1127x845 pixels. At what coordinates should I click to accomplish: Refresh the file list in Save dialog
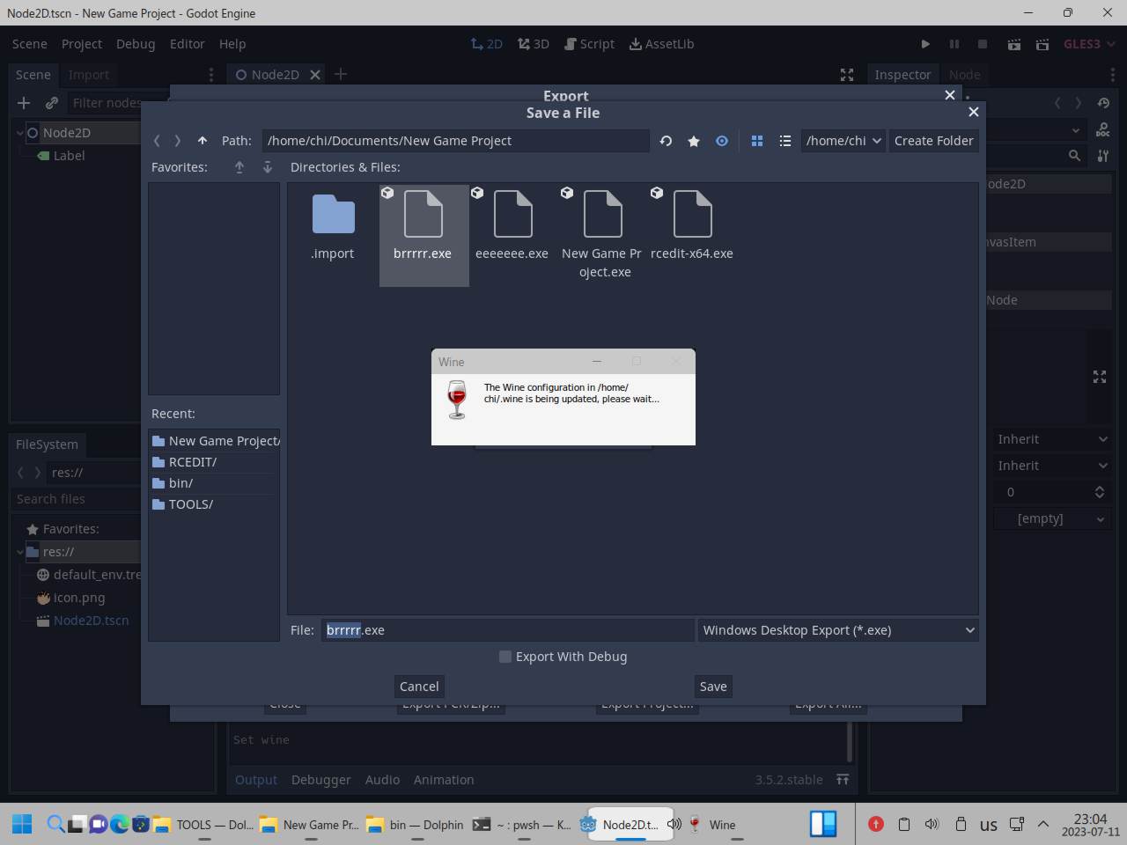(x=666, y=141)
